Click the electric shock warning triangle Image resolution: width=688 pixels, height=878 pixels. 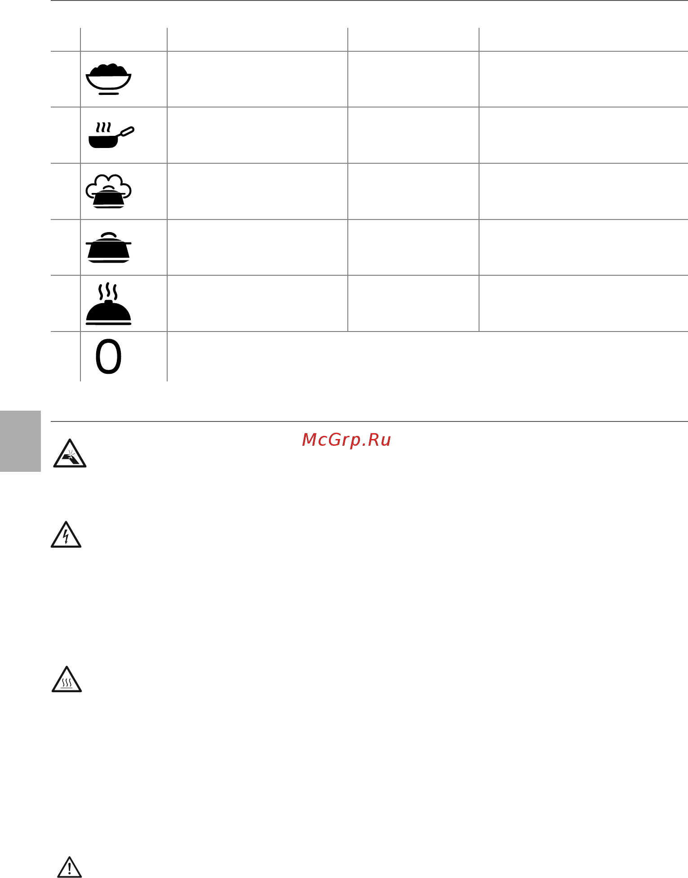tap(66, 534)
